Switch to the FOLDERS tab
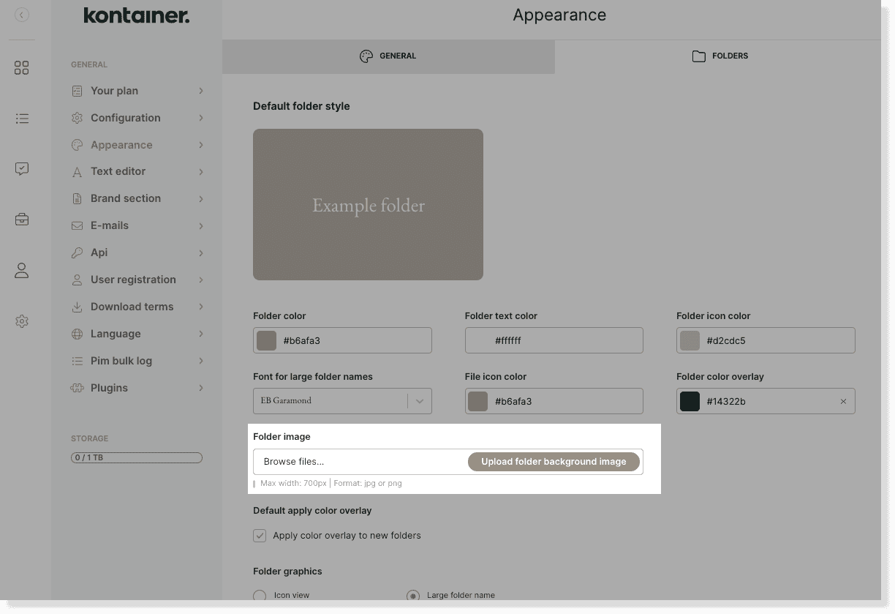The width and height of the screenshot is (895, 614). [720, 56]
